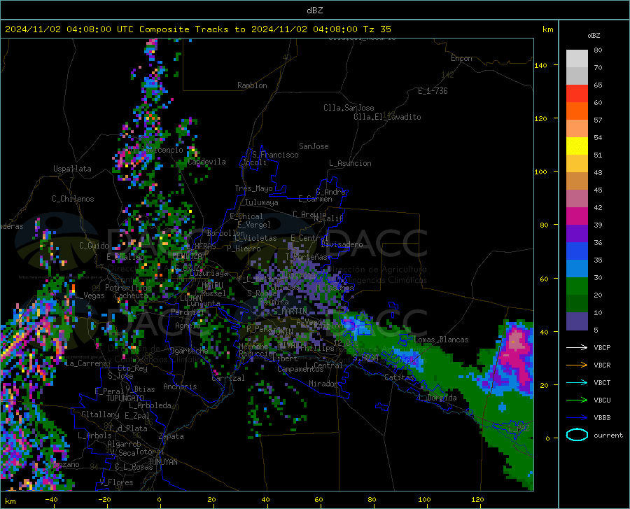630x509 pixels.
Task: Click the 'VBCU' legend label
Action: pos(602,400)
